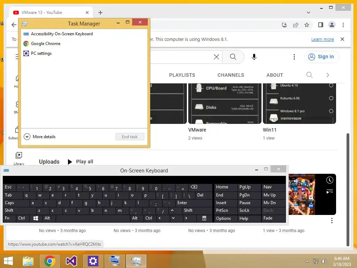
Task: Switch to the CHANNELS tab
Action: [x=231, y=75]
